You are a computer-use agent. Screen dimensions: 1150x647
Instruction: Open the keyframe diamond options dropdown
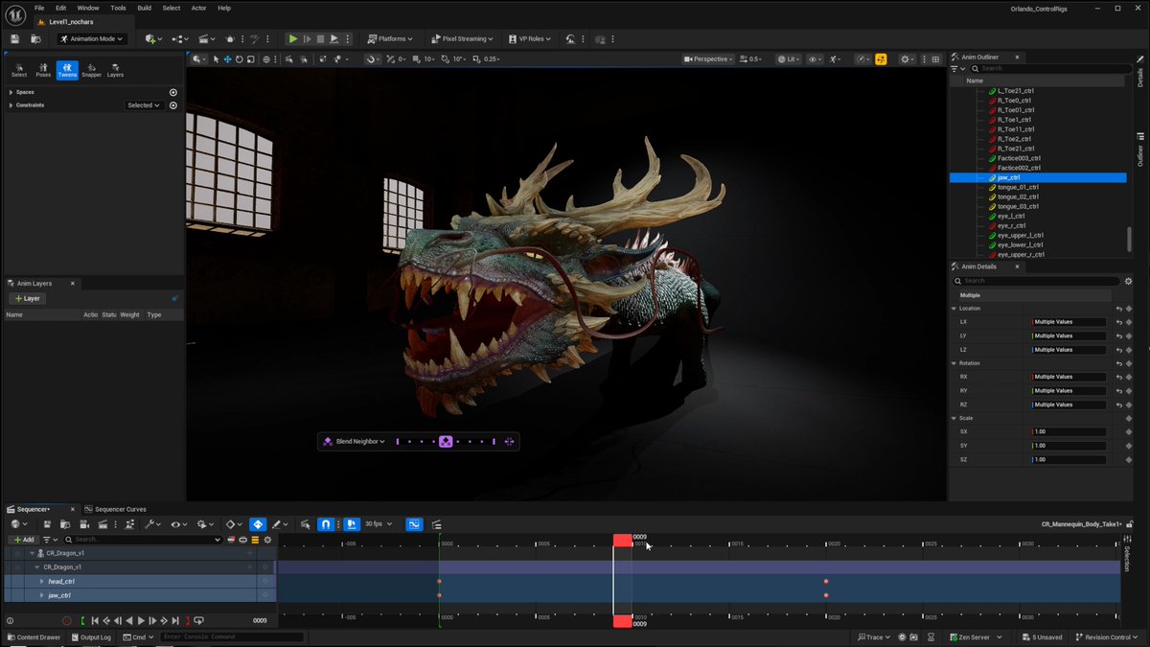pyautogui.click(x=233, y=524)
